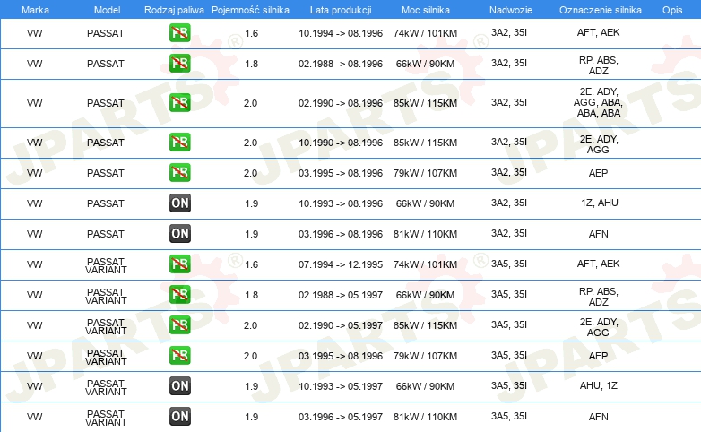Click petrol icon in Passat 02.1990 -> 08.1996 row
This screenshot has height=432, width=701.
179,102
